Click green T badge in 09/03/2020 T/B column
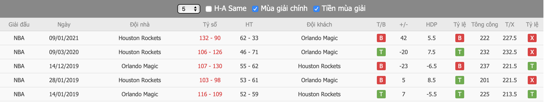 [381, 52]
